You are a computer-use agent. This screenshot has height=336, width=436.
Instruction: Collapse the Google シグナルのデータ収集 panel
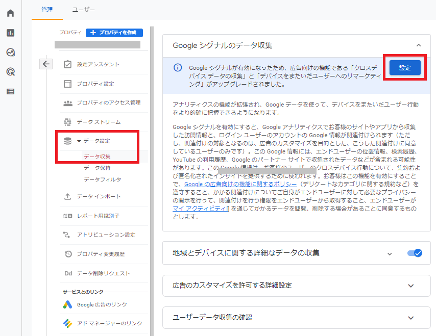[419, 45]
